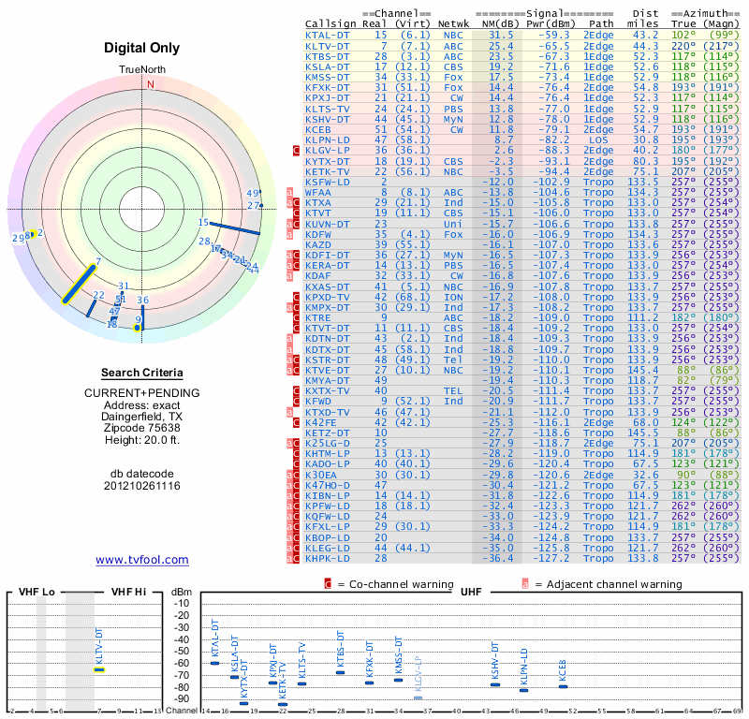Select the channel 15 bar on radar plot
The width and height of the screenshot is (749, 719).
click(235, 228)
